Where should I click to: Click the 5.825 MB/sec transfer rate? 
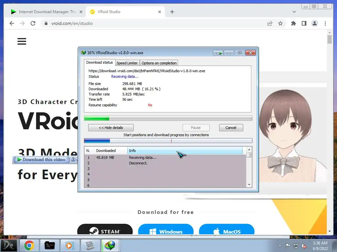(134, 94)
